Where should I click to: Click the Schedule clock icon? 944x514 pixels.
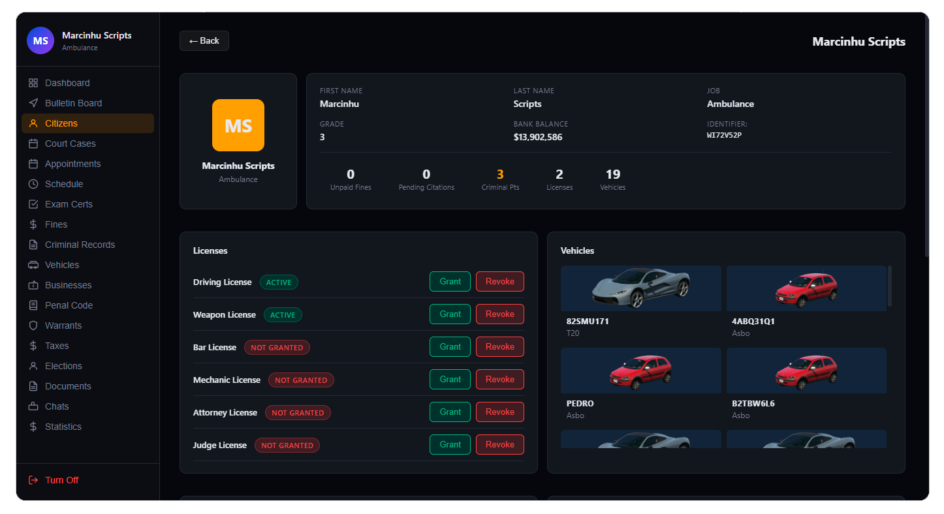(x=33, y=184)
